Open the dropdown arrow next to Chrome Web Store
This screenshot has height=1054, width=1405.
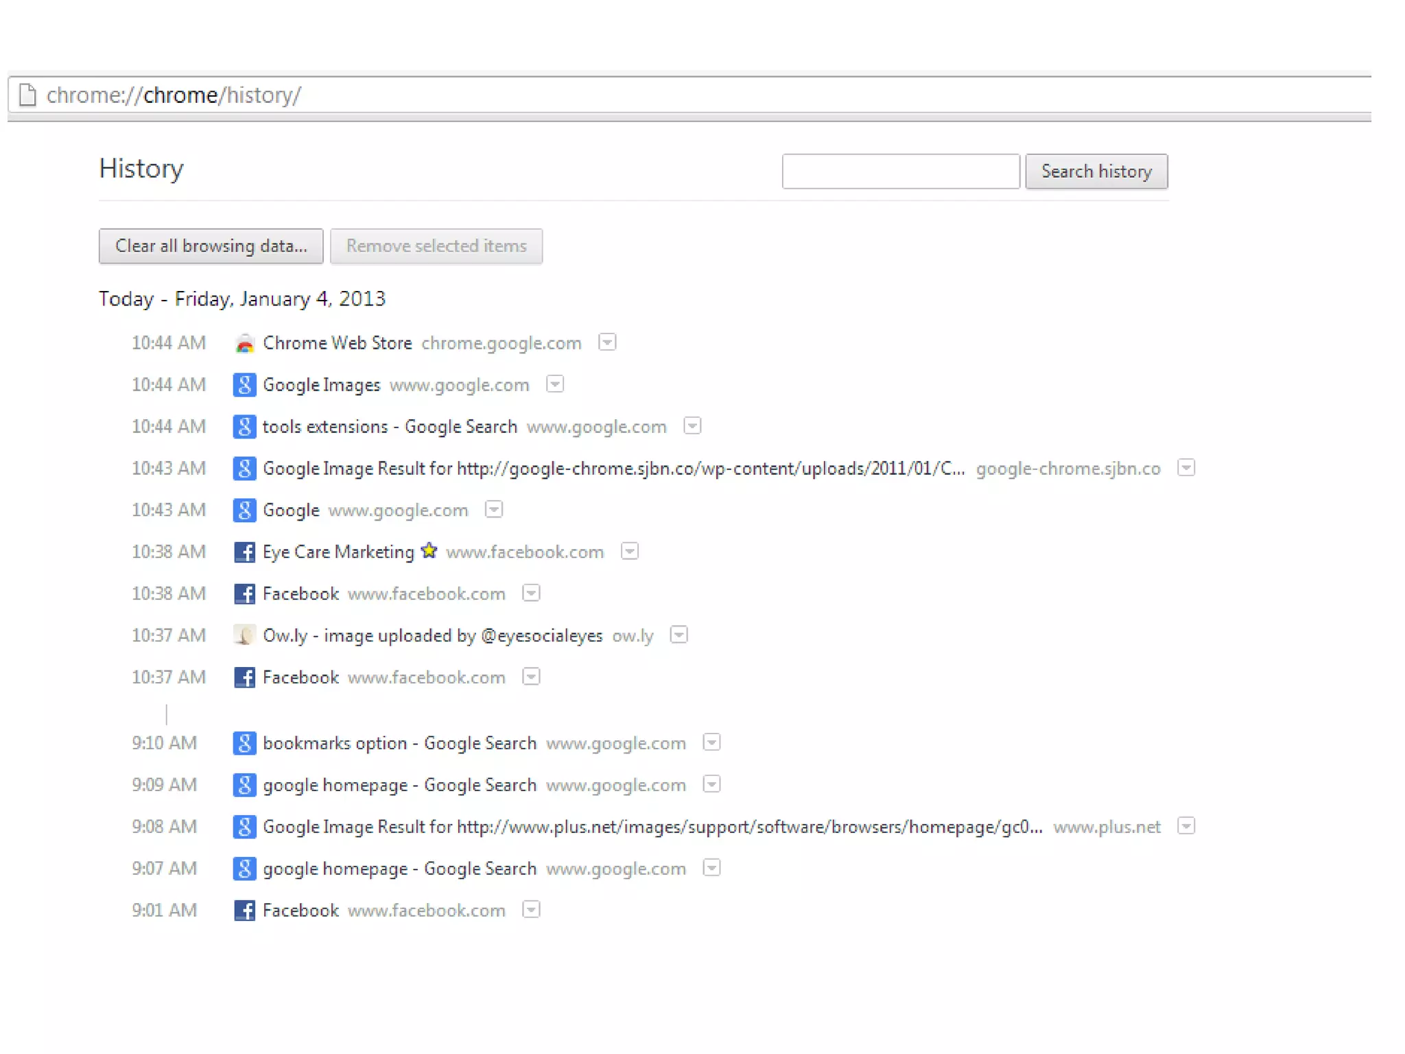pyautogui.click(x=607, y=342)
